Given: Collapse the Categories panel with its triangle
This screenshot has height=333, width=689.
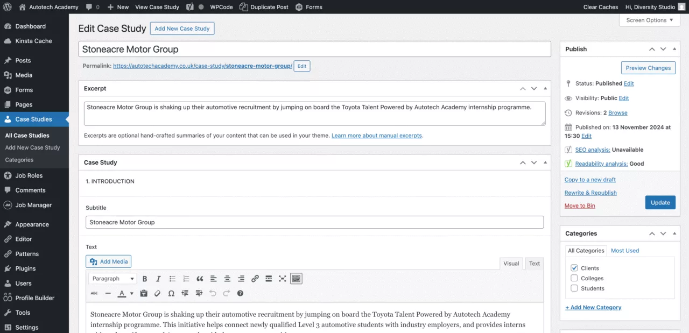Looking at the screenshot, I should tap(674, 233).
